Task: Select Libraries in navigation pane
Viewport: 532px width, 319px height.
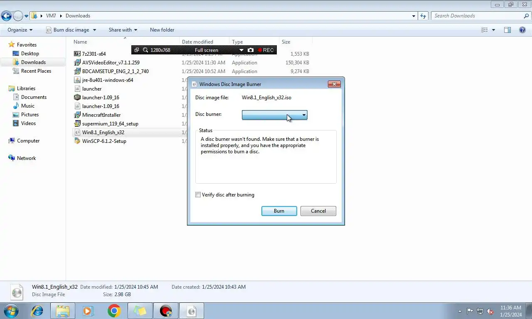Action: coord(26,88)
